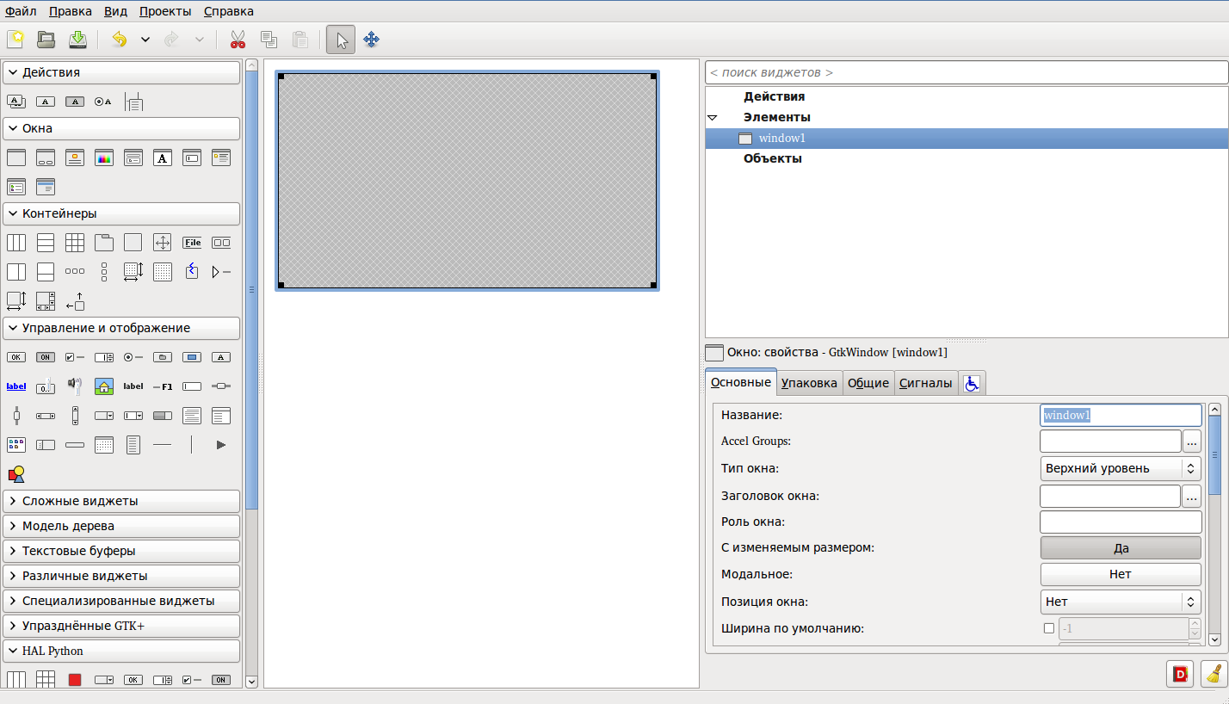Click the 'Роль окна' input field

click(1121, 522)
